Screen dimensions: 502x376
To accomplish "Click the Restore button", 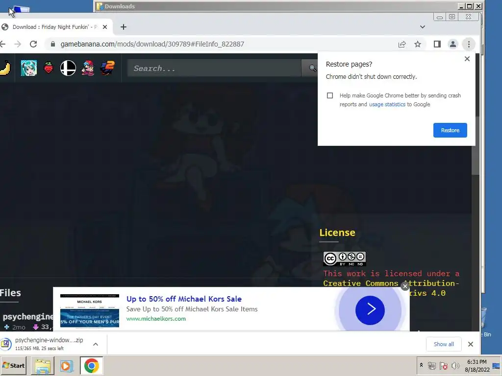I will coord(450,130).
